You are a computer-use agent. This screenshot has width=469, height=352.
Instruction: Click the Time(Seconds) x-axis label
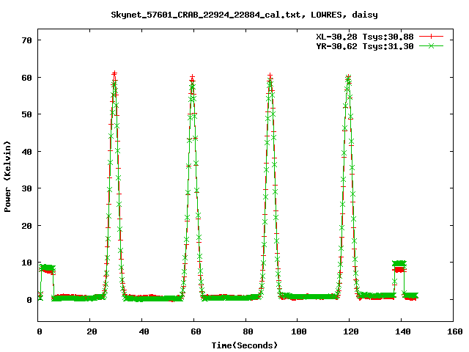click(x=245, y=345)
